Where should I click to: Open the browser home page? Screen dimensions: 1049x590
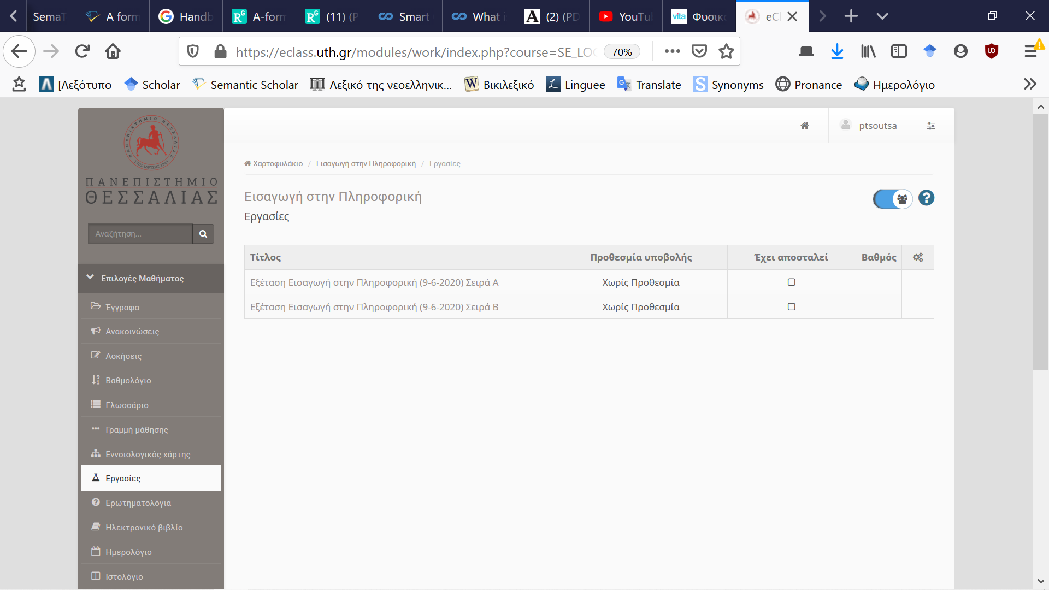pyautogui.click(x=113, y=51)
